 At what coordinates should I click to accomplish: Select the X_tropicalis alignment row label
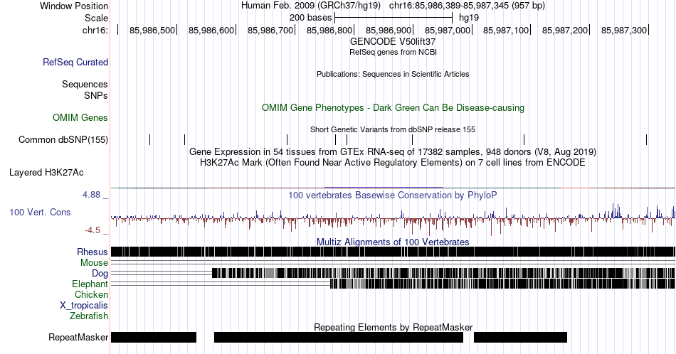84,306
